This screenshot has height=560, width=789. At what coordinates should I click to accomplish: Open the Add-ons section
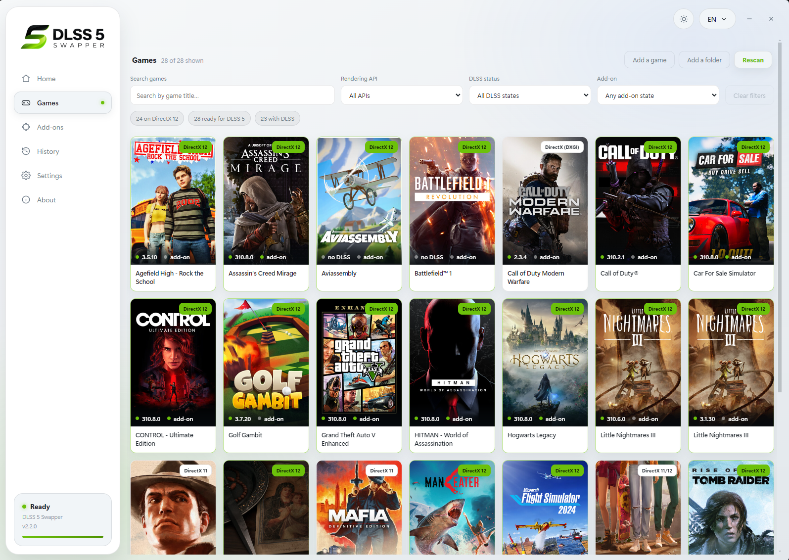pos(63,127)
